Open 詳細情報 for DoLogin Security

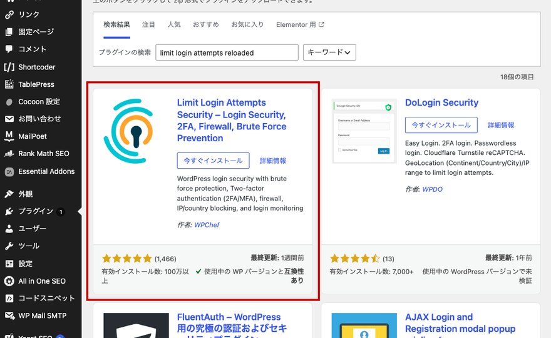tap(501, 125)
